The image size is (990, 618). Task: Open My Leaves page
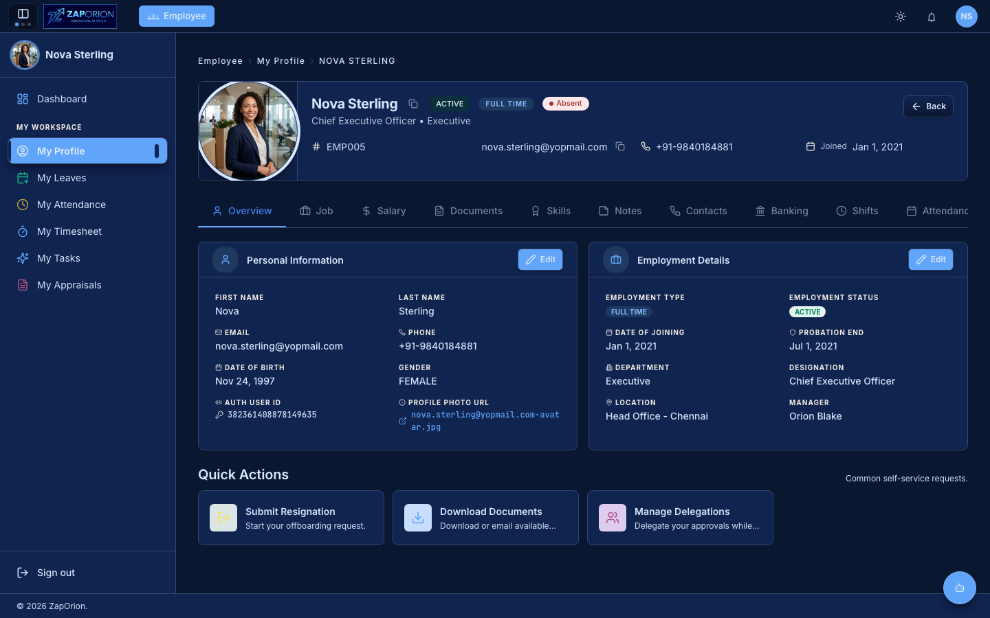click(x=88, y=178)
